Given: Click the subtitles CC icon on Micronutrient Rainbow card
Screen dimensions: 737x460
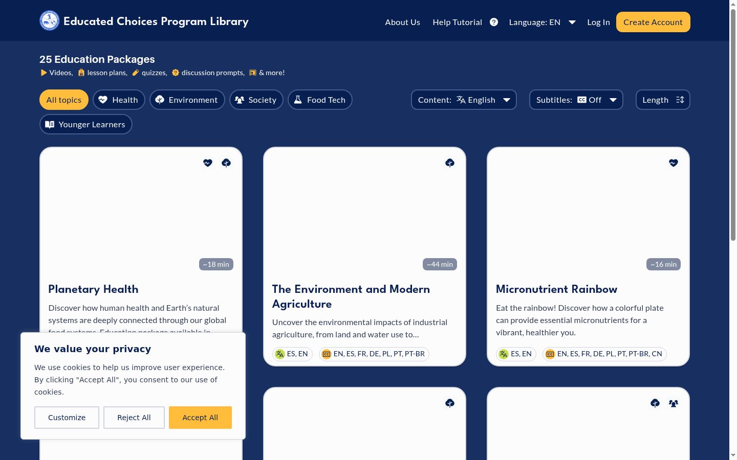Looking at the screenshot, I should [x=550, y=354].
